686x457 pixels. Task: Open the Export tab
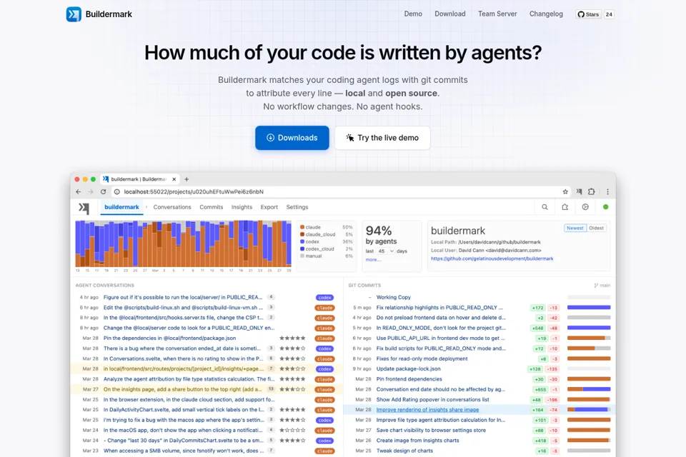[x=269, y=207]
